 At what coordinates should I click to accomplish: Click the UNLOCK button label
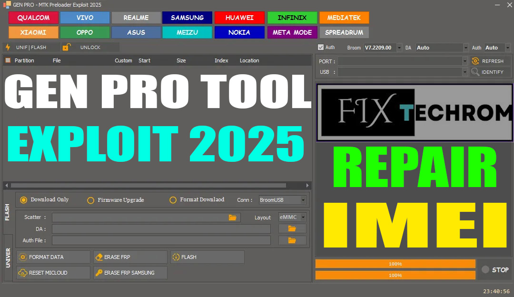tap(90, 47)
